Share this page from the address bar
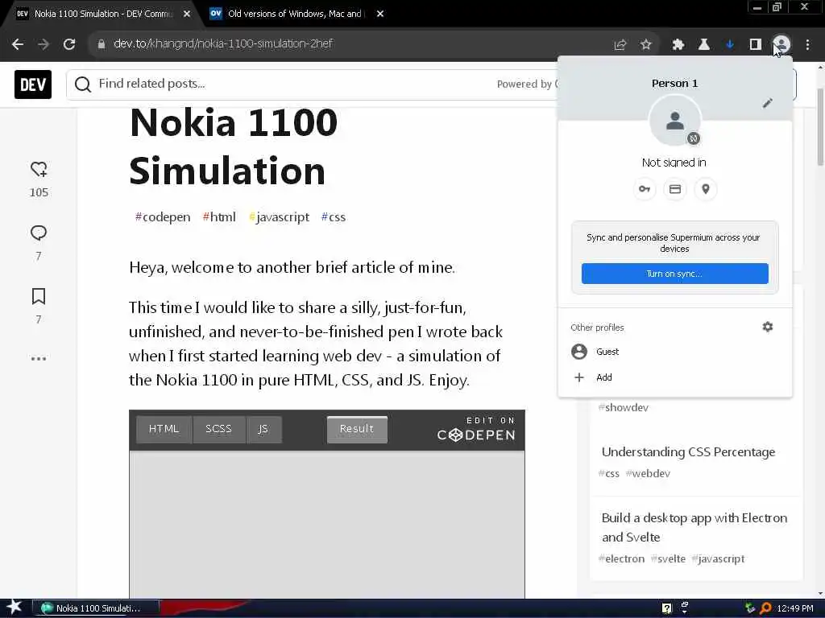The width and height of the screenshot is (825, 618). pyautogui.click(x=620, y=45)
